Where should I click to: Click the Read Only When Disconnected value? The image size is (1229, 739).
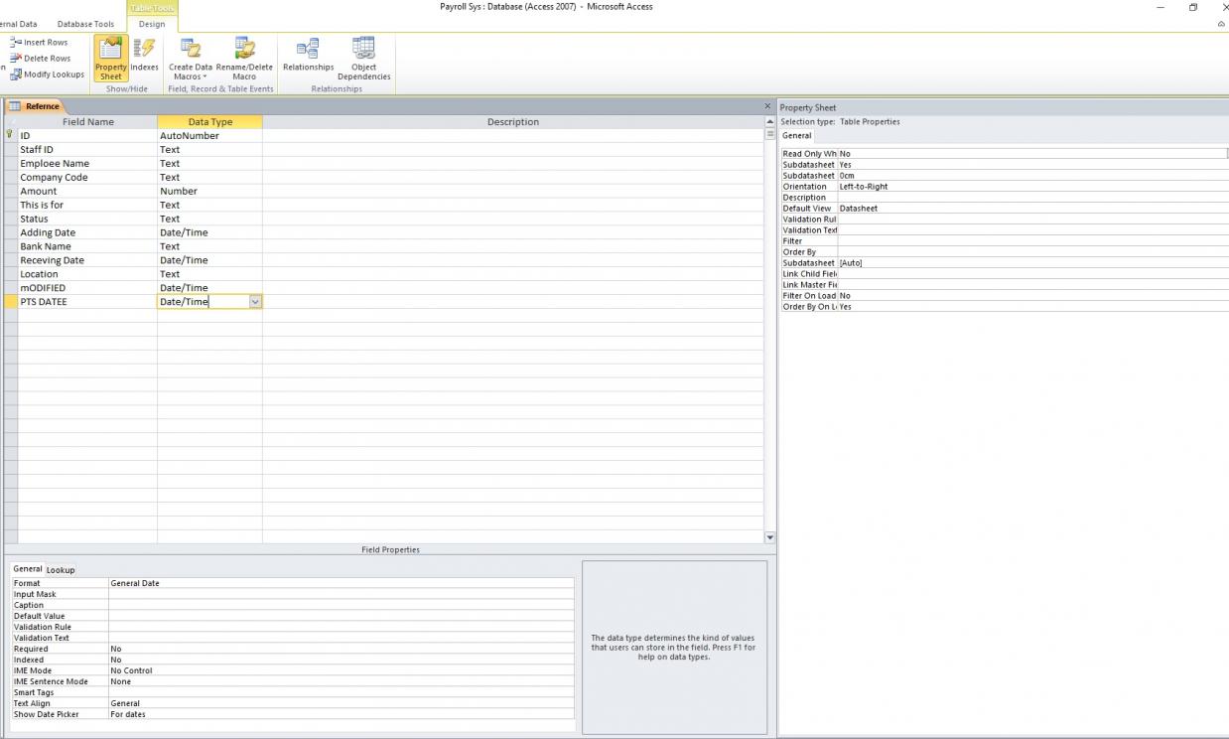pos(1032,154)
